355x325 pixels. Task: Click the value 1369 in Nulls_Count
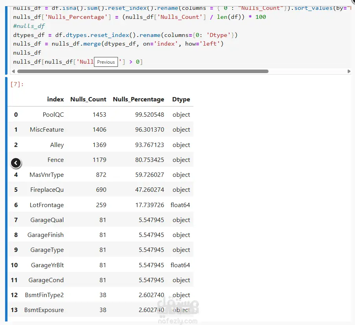coord(99,145)
